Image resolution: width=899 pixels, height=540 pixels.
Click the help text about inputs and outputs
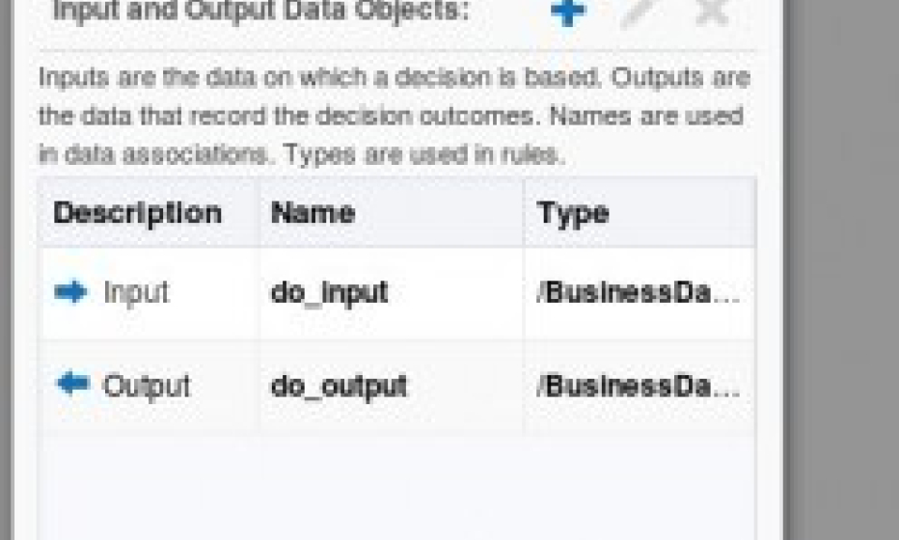tap(394, 116)
